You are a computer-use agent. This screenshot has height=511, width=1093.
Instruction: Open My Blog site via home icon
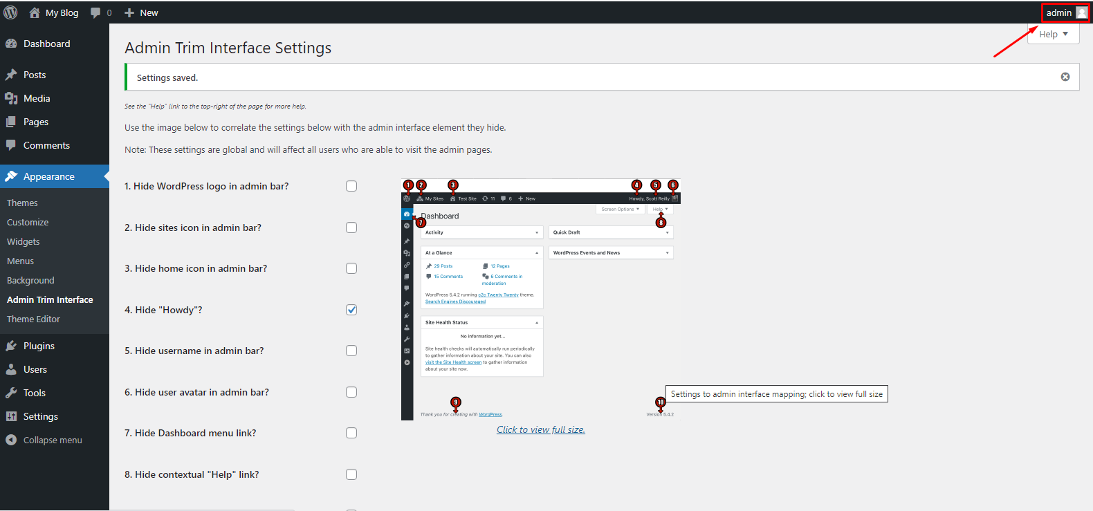35,12
